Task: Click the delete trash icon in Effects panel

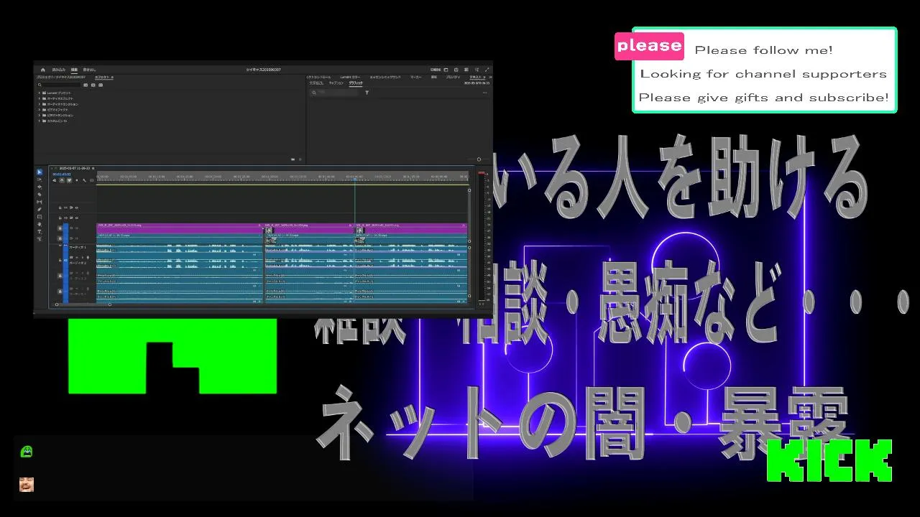Action: pyautogui.click(x=300, y=159)
